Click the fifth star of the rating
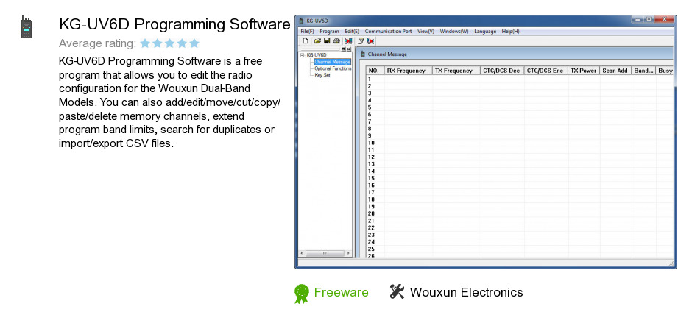The image size is (692, 326). click(x=194, y=43)
